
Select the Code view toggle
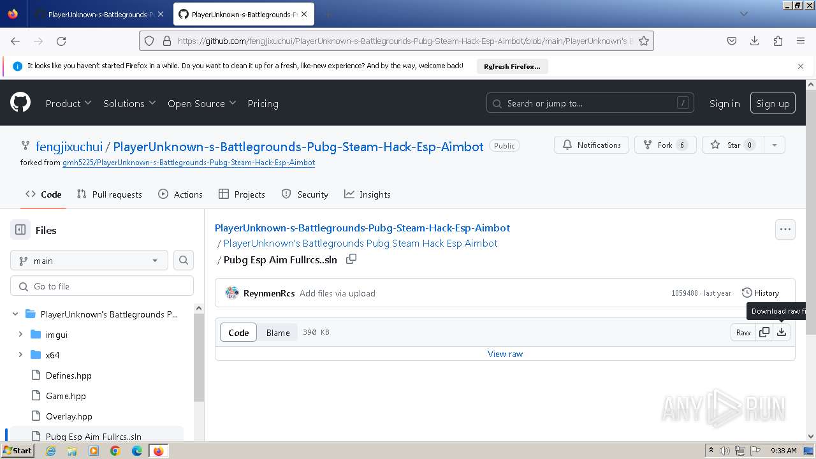[238, 332]
